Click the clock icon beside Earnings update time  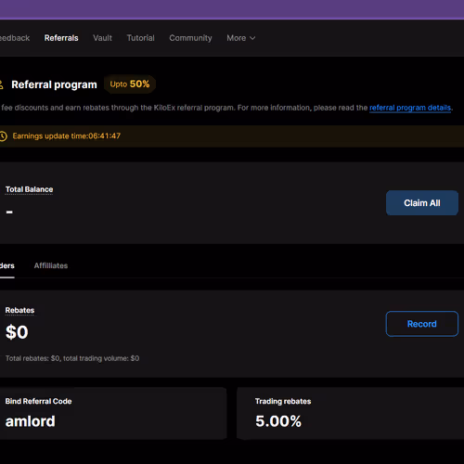tap(3, 136)
